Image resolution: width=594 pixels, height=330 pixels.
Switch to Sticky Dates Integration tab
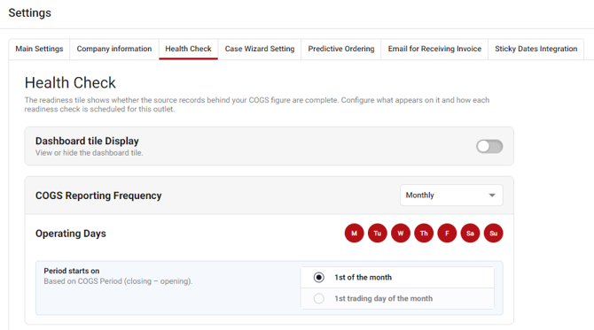pyautogui.click(x=536, y=49)
